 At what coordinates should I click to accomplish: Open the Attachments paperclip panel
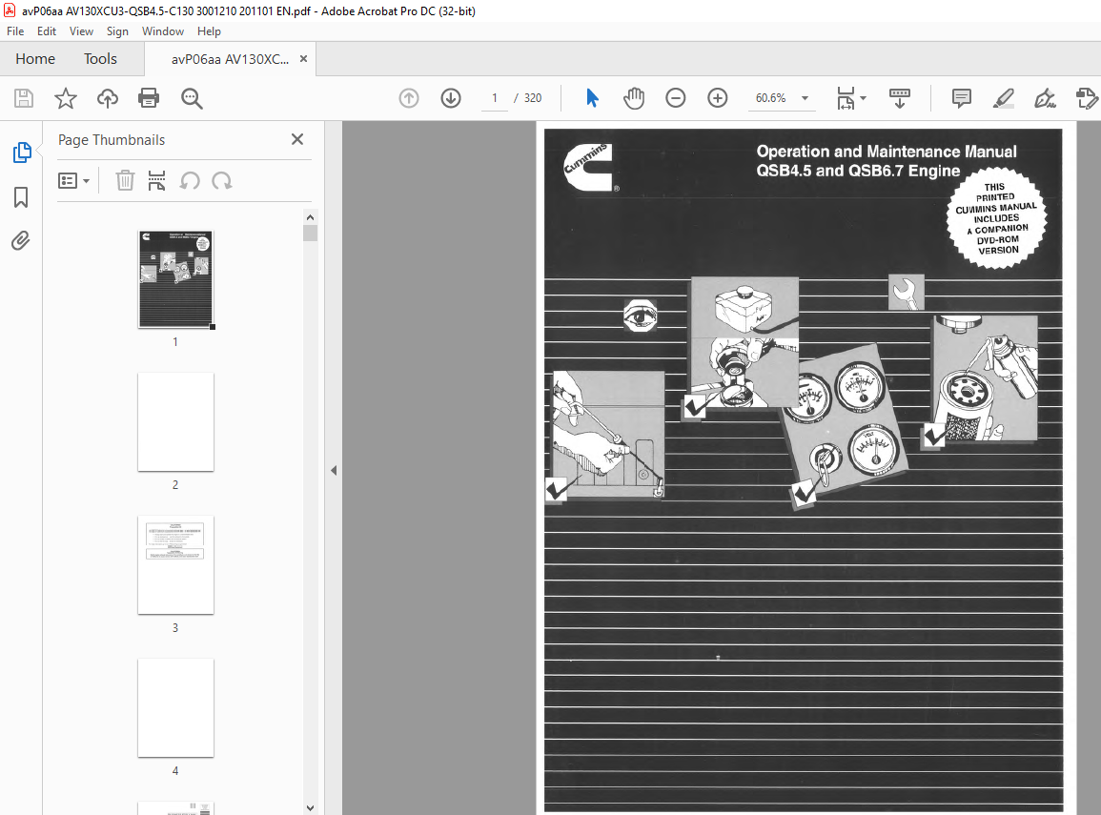[21, 241]
